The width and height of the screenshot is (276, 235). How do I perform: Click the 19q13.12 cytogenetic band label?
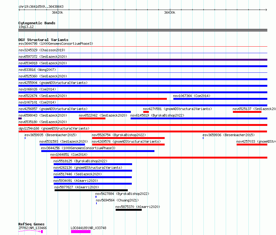click(26, 27)
